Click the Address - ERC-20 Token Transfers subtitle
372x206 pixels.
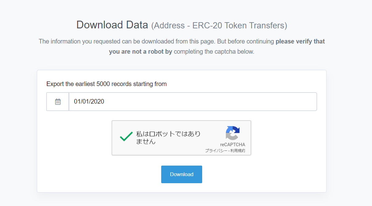point(219,26)
